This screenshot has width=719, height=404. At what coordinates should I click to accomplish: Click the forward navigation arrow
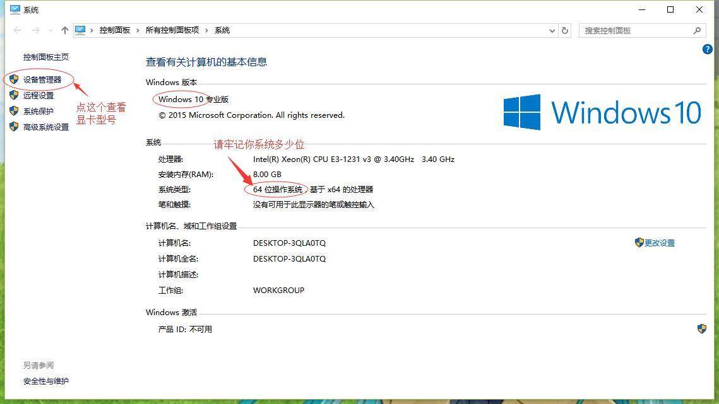pyautogui.click(x=36, y=30)
